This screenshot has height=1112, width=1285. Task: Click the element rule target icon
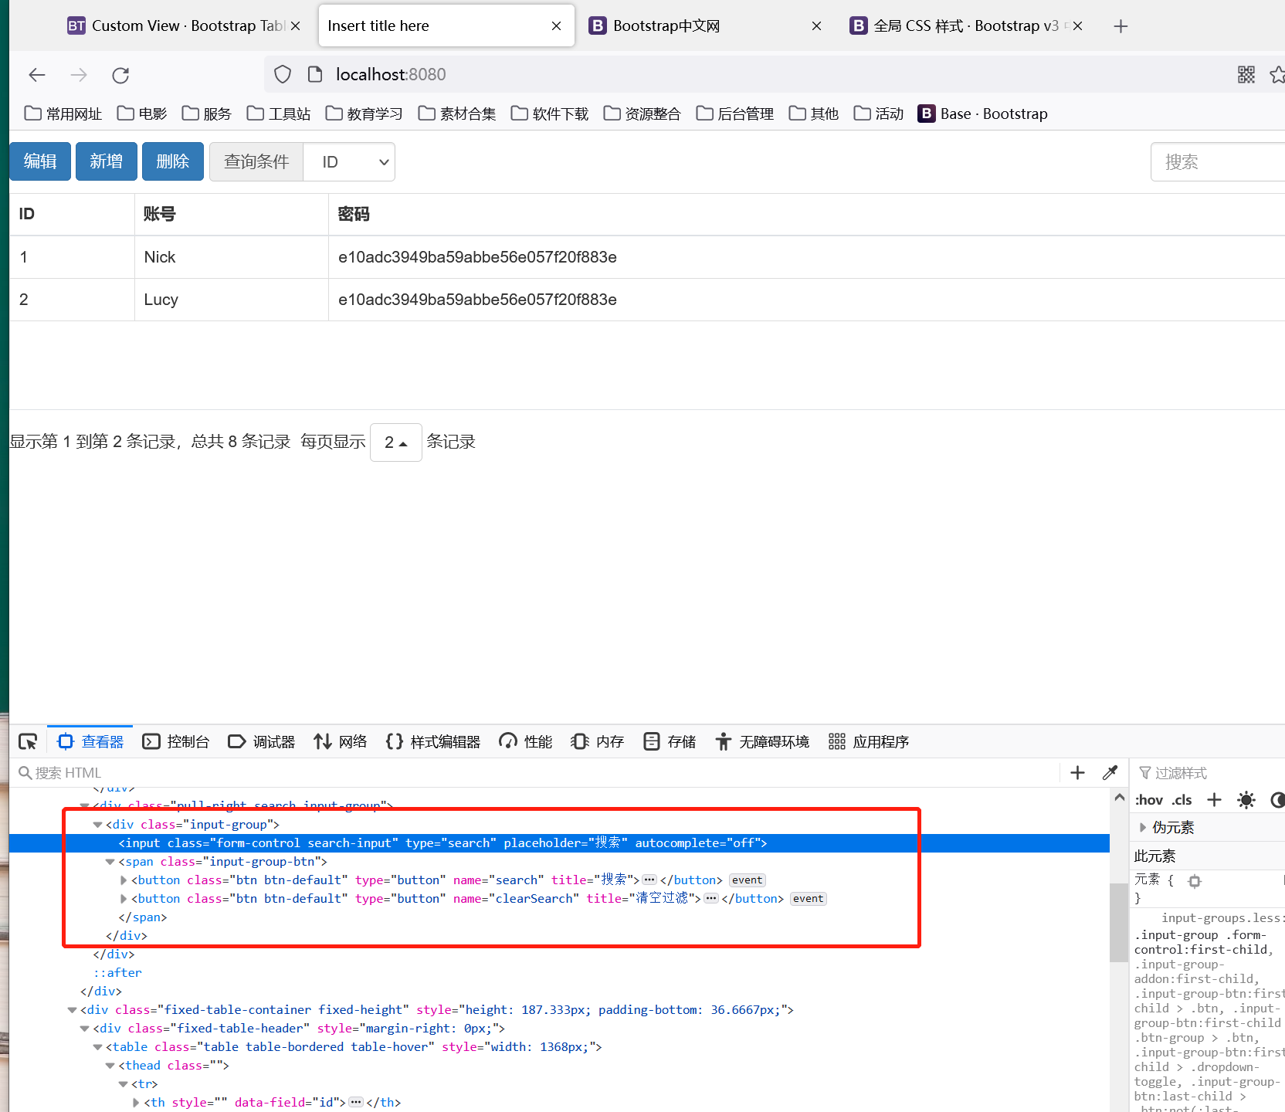point(1195,881)
